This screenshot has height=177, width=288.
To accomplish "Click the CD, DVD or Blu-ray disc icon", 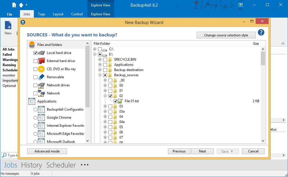I will click(x=42, y=69).
